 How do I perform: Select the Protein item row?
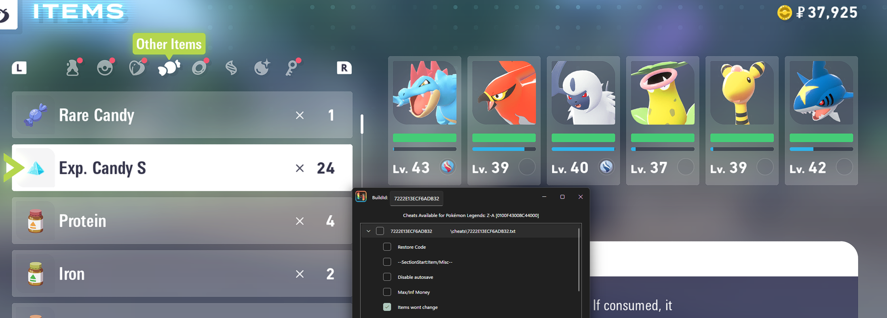click(182, 221)
